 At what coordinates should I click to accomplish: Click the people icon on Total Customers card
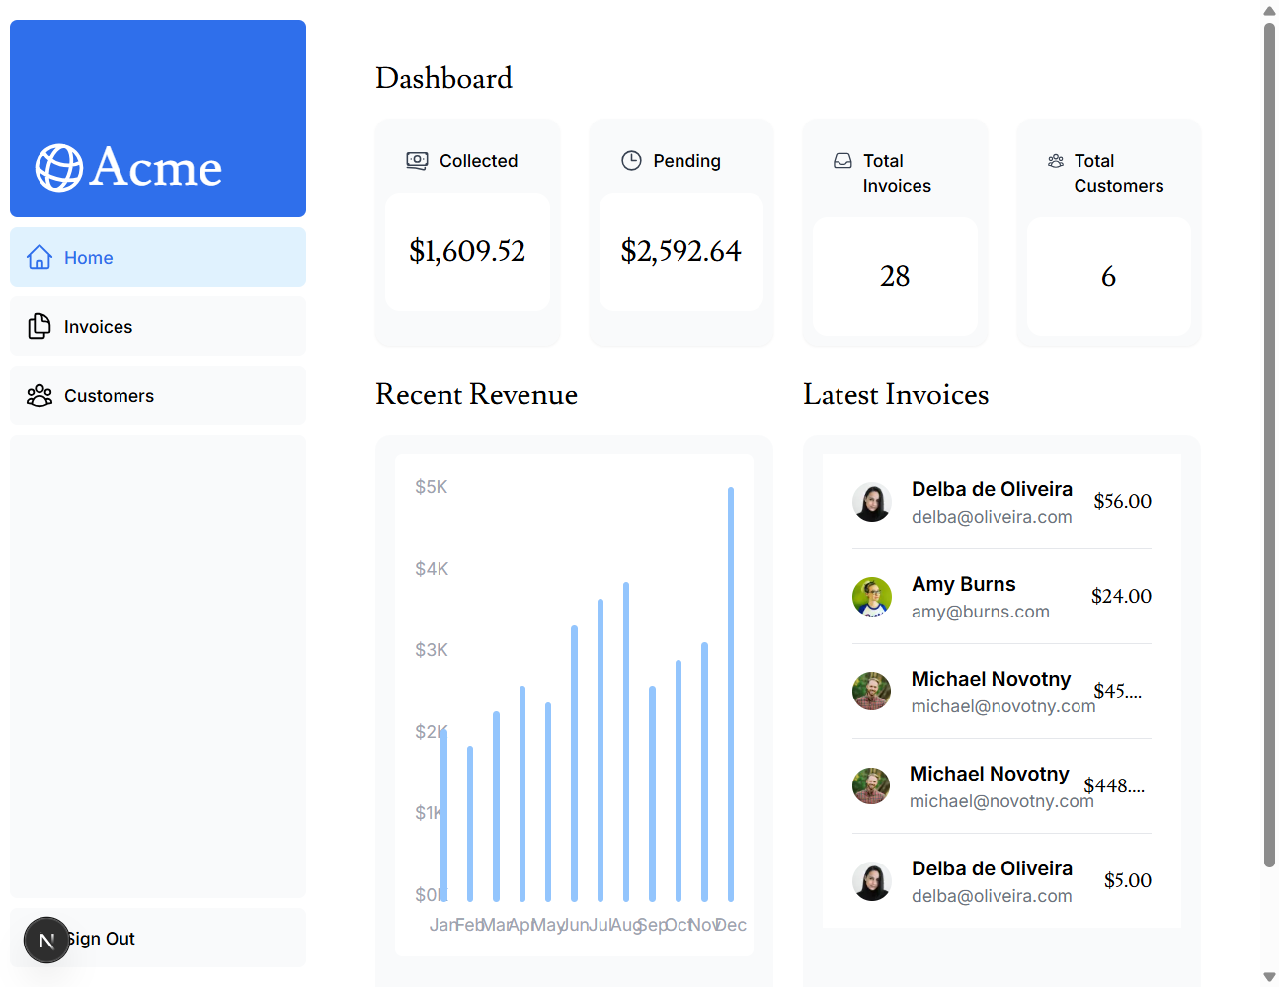click(1056, 160)
